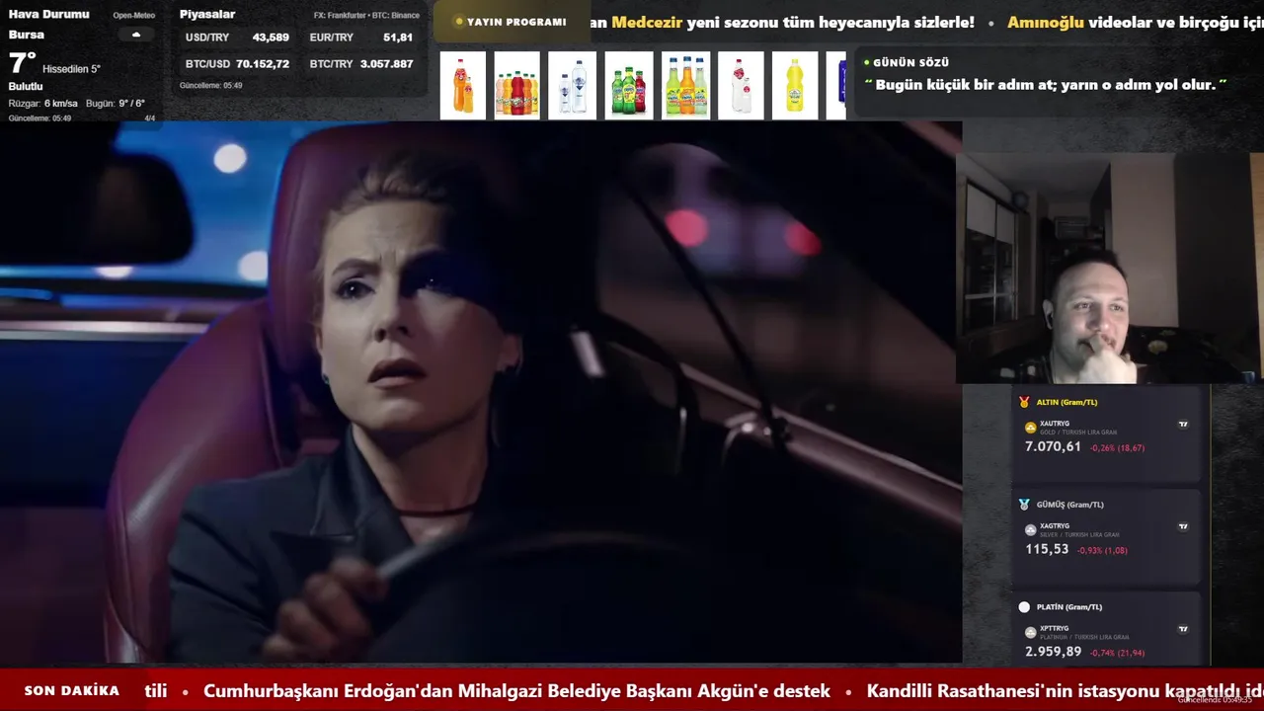1264x711 pixels.
Task: Click the XAGTRYG silver symbol icon
Action: coord(1031,530)
